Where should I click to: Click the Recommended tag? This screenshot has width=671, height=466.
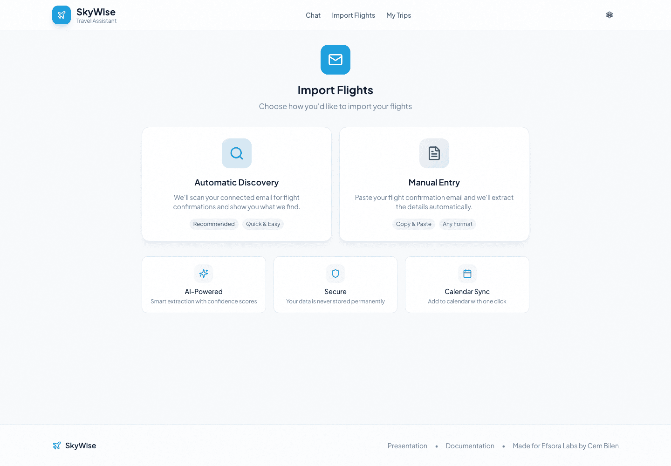click(214, 224)
